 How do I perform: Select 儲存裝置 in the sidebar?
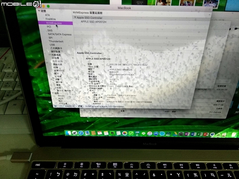point(55,51)
